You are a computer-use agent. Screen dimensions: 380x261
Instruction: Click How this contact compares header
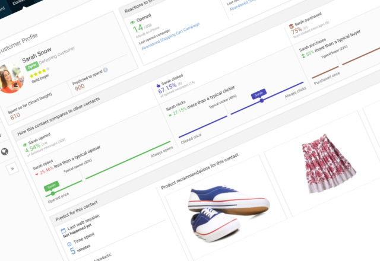[x=59, y=116]
